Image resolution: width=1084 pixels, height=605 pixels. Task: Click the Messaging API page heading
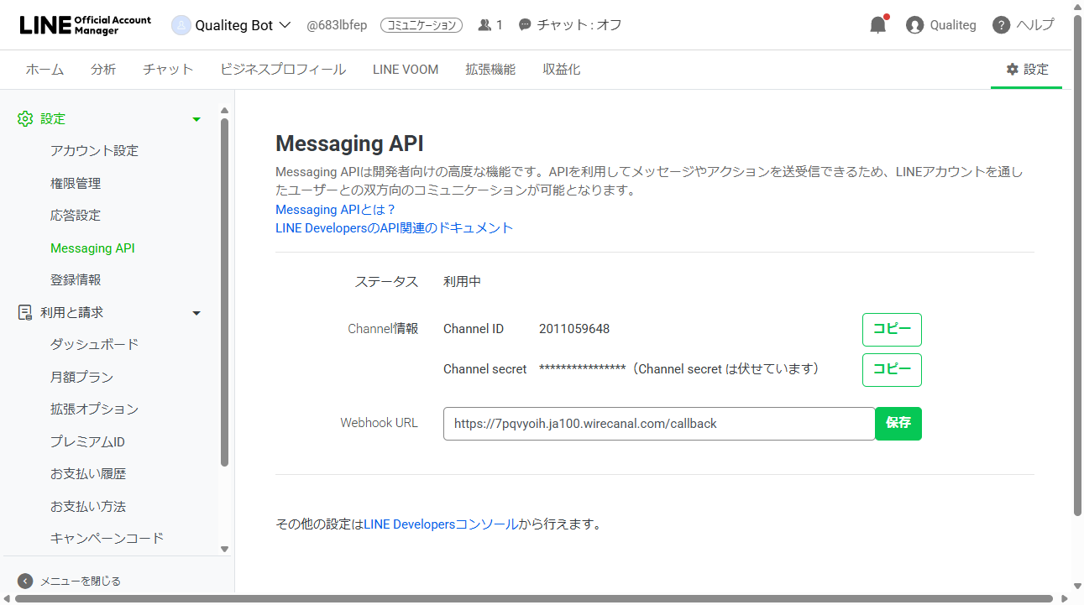349,143
